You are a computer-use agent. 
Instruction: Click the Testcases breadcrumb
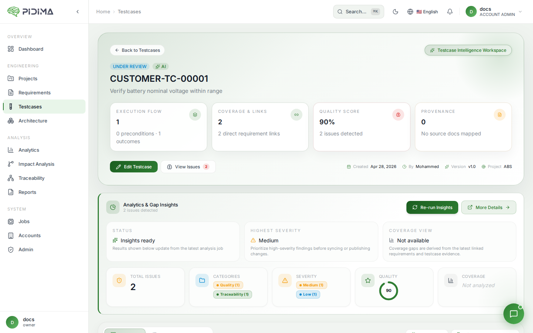coord(129,11)
